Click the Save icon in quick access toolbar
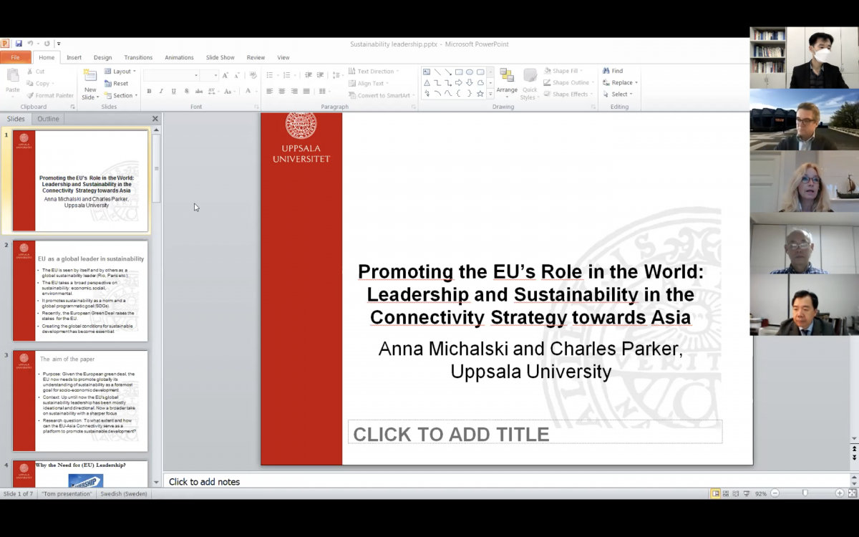This screenshot has height=537, width=859. 19,44
